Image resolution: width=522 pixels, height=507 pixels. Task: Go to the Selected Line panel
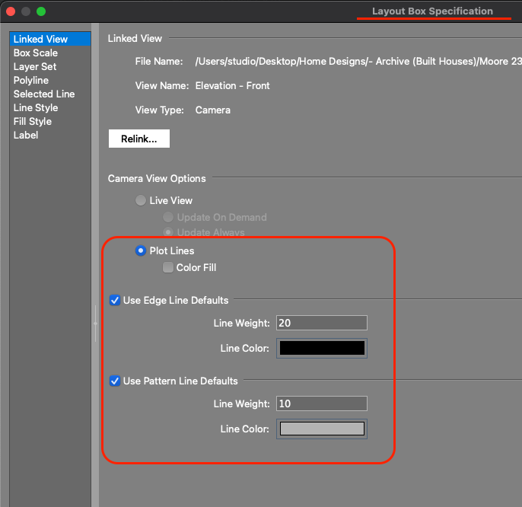[x=43, y=94]
